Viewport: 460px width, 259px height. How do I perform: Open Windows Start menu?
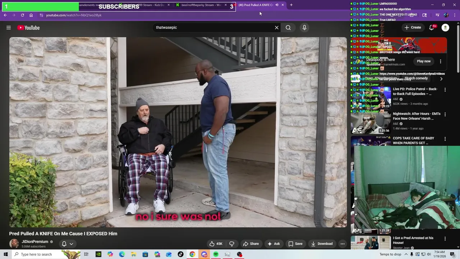point(6,254)
